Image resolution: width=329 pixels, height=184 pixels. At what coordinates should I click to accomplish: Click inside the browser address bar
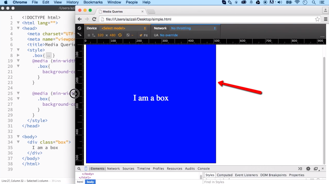pyautogui.click(x=174, y=19)
